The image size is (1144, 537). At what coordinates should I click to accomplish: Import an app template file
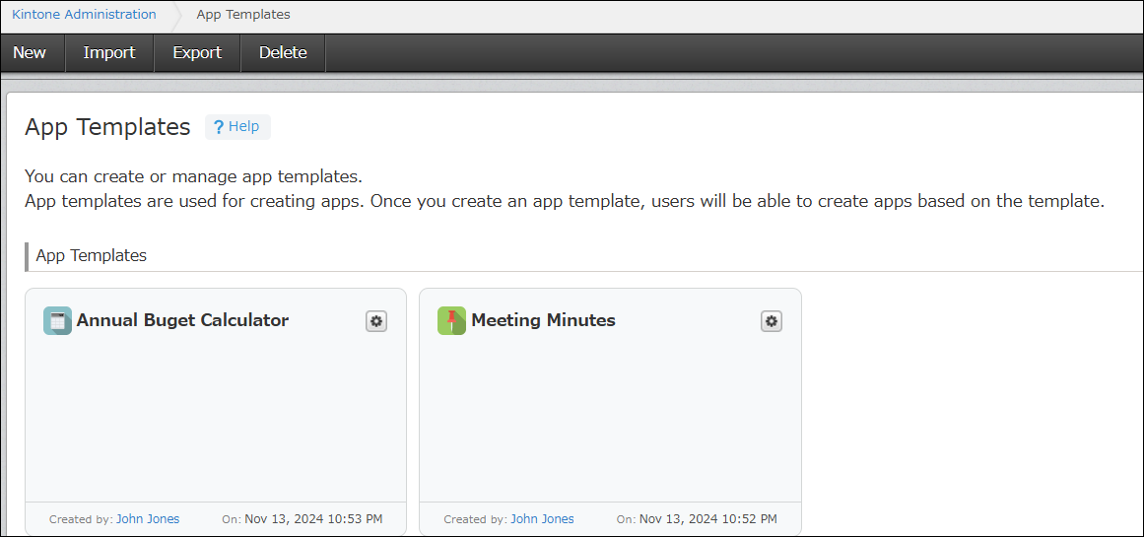109,53
